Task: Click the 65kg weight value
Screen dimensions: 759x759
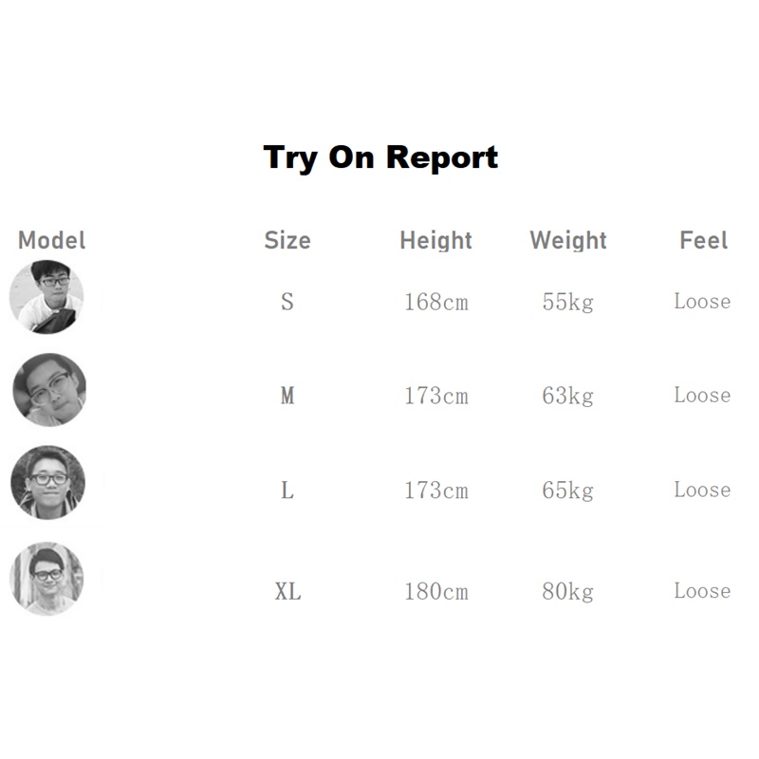Action: tap(568, 491)
